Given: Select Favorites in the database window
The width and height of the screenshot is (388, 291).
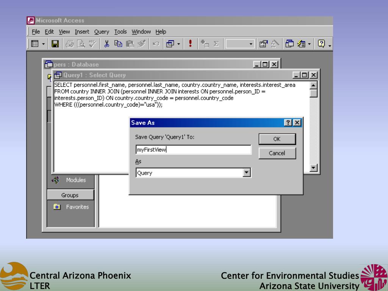Looking at the screenshot, I should click(x=77, y=207).
